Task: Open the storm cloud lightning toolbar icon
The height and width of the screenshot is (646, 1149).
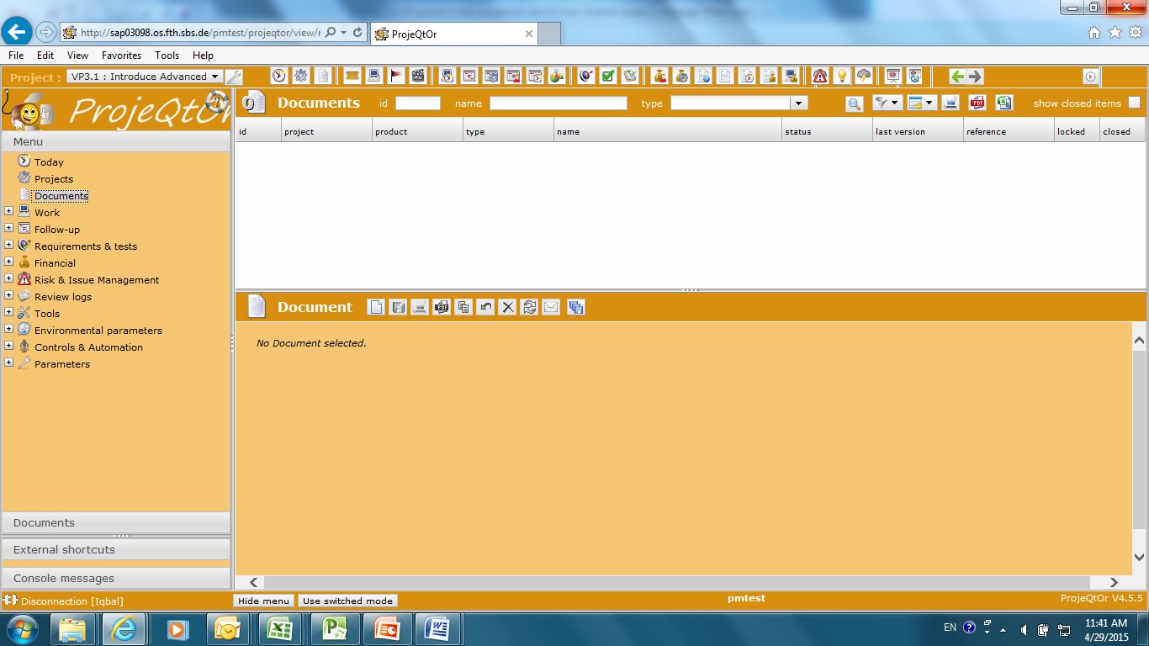Action: (x=864, y=77)
